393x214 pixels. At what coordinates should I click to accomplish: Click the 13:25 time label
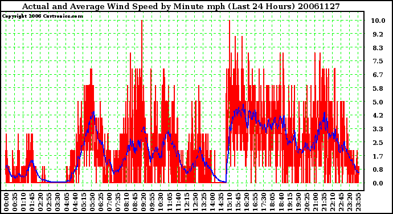coord(203,202)
